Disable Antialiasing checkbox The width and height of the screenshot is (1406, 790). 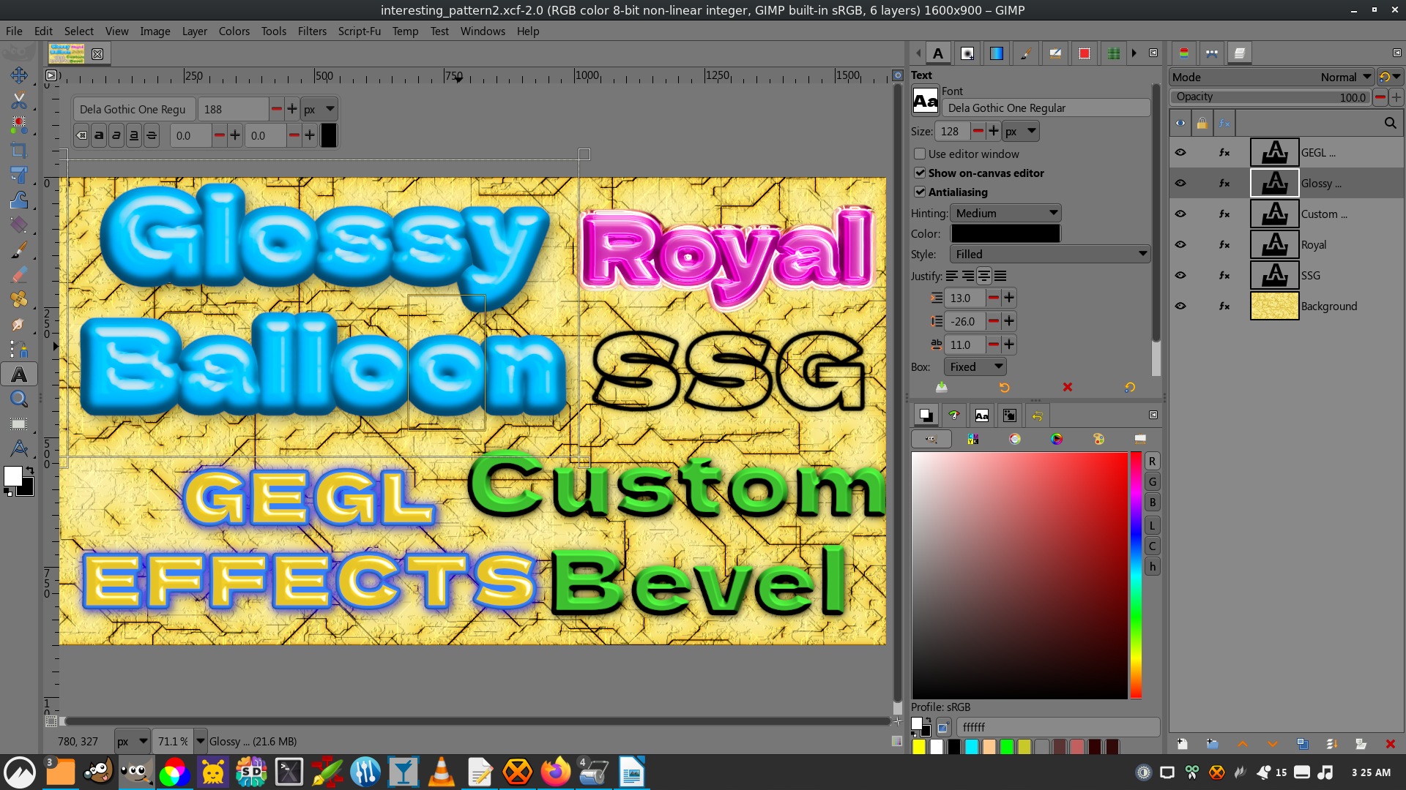point(920,192)
